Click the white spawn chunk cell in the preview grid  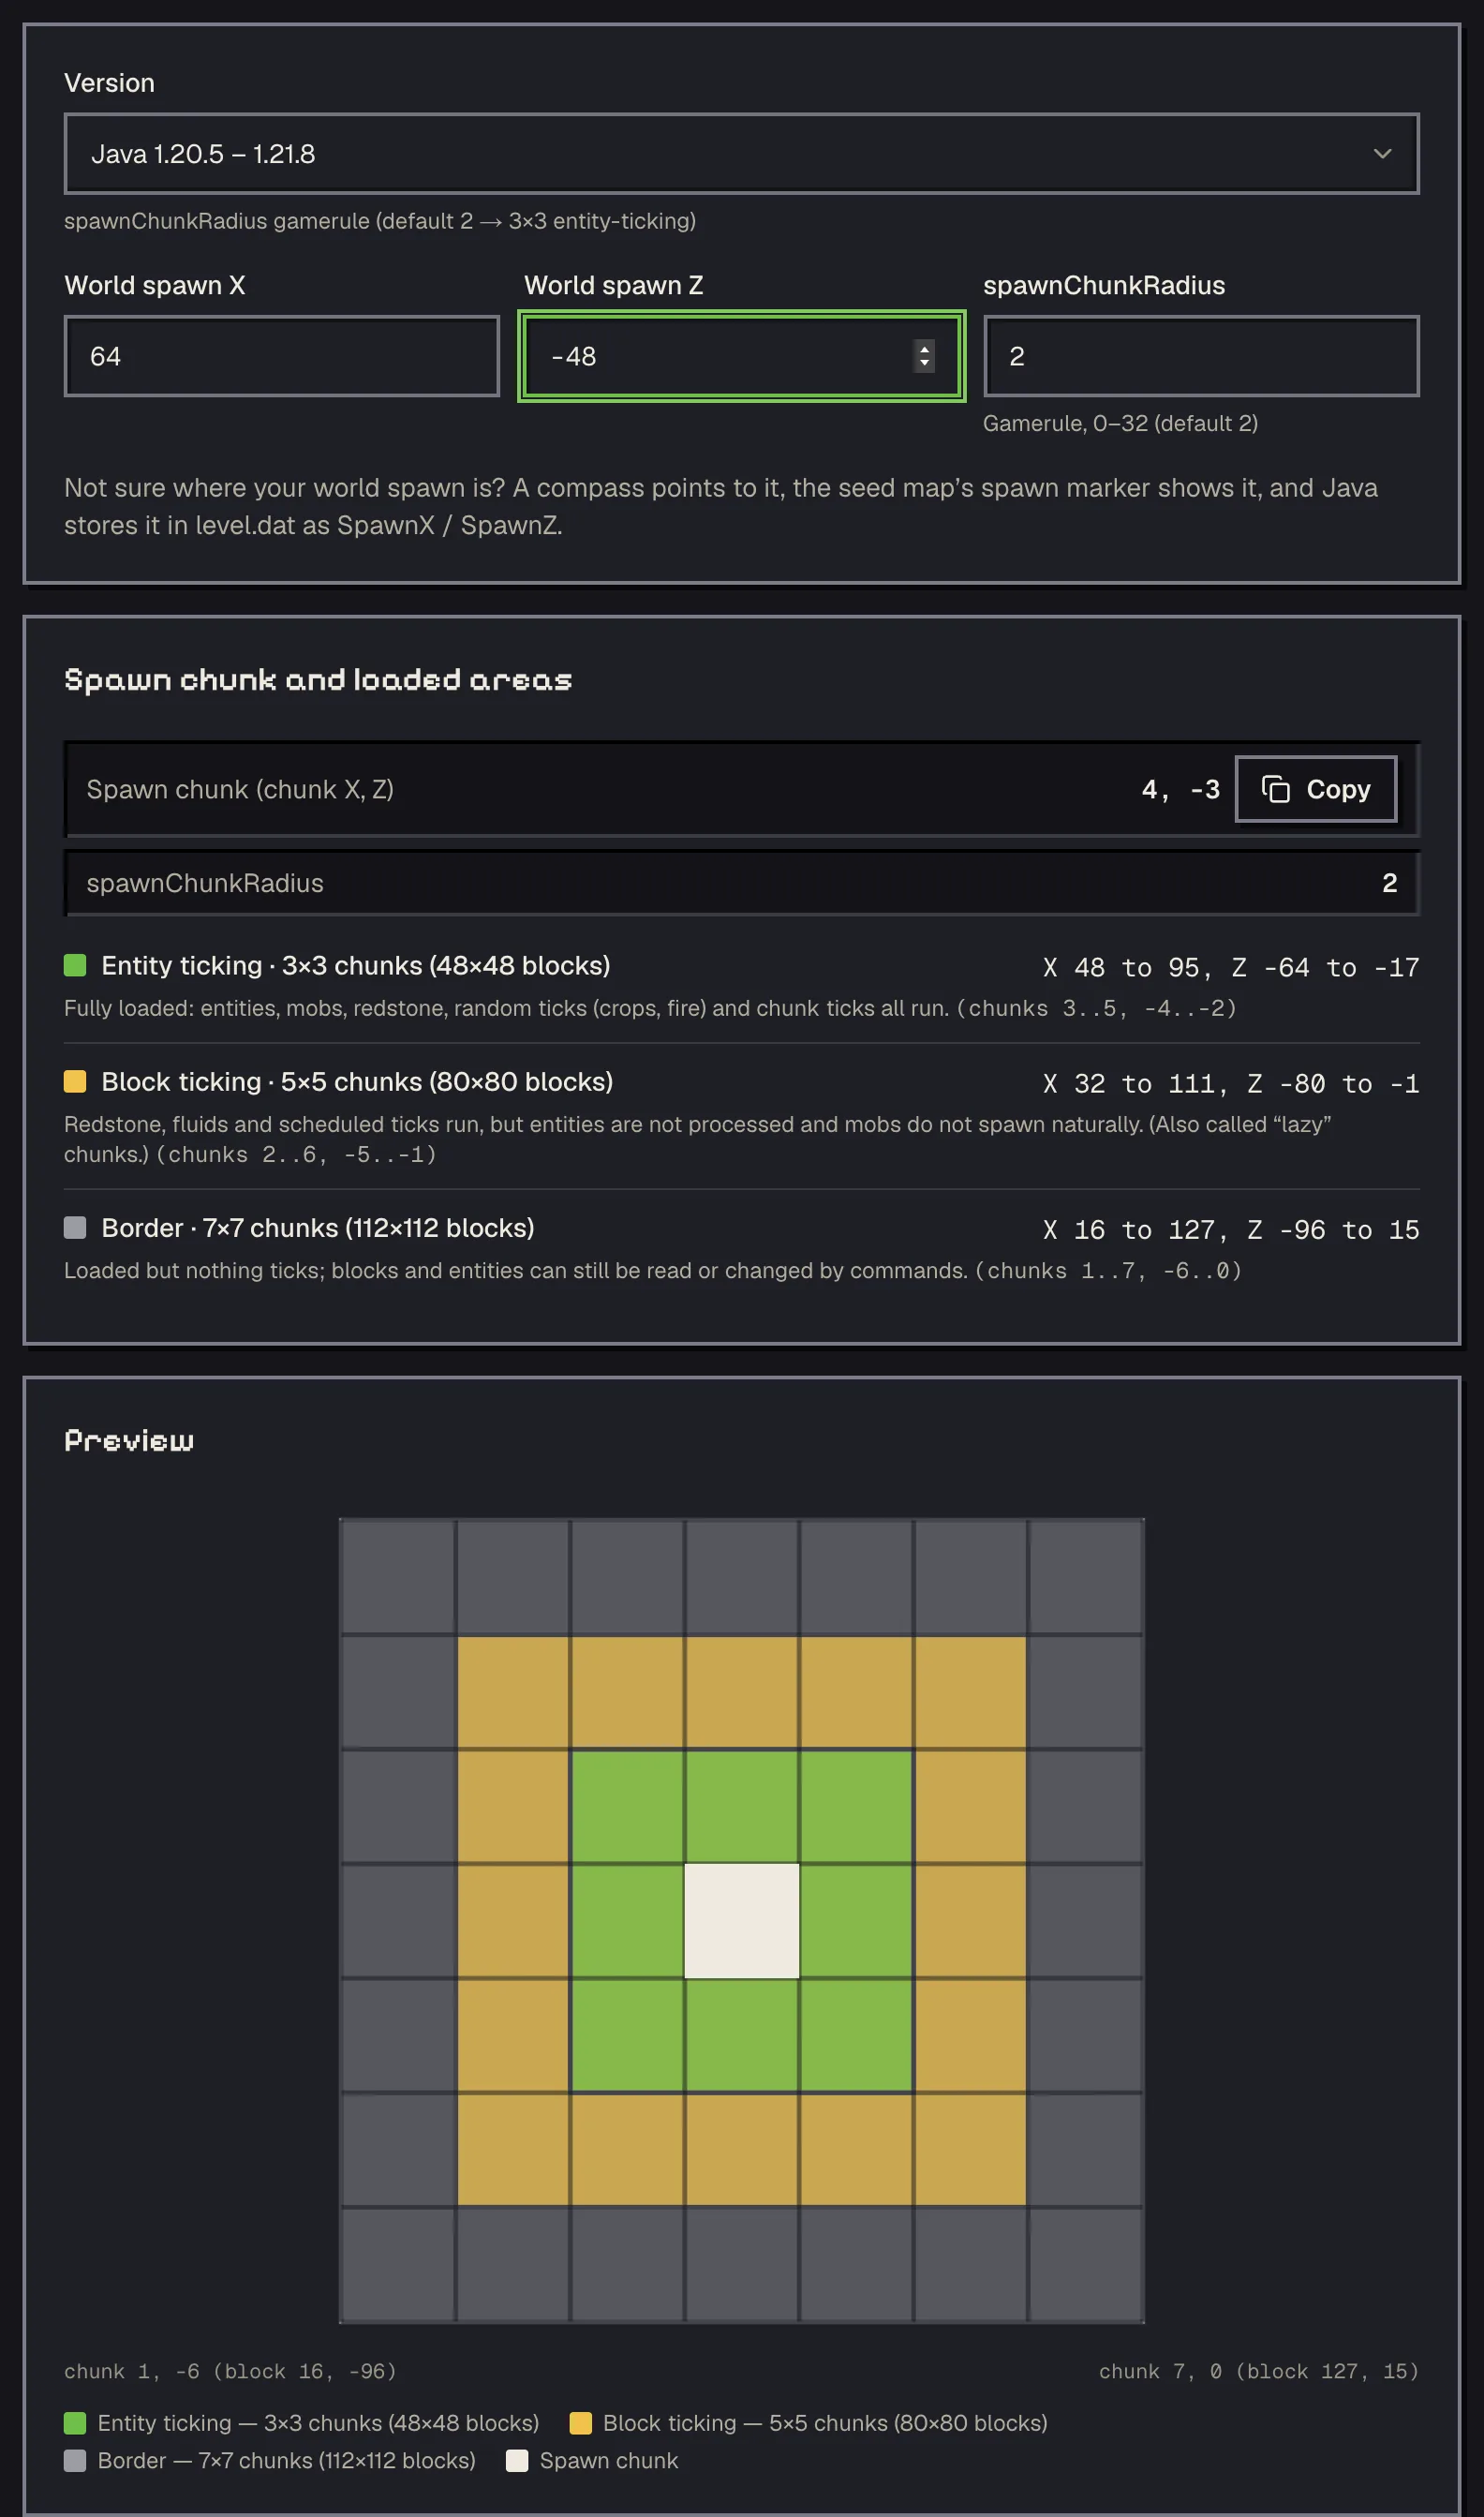(742, 1920)
